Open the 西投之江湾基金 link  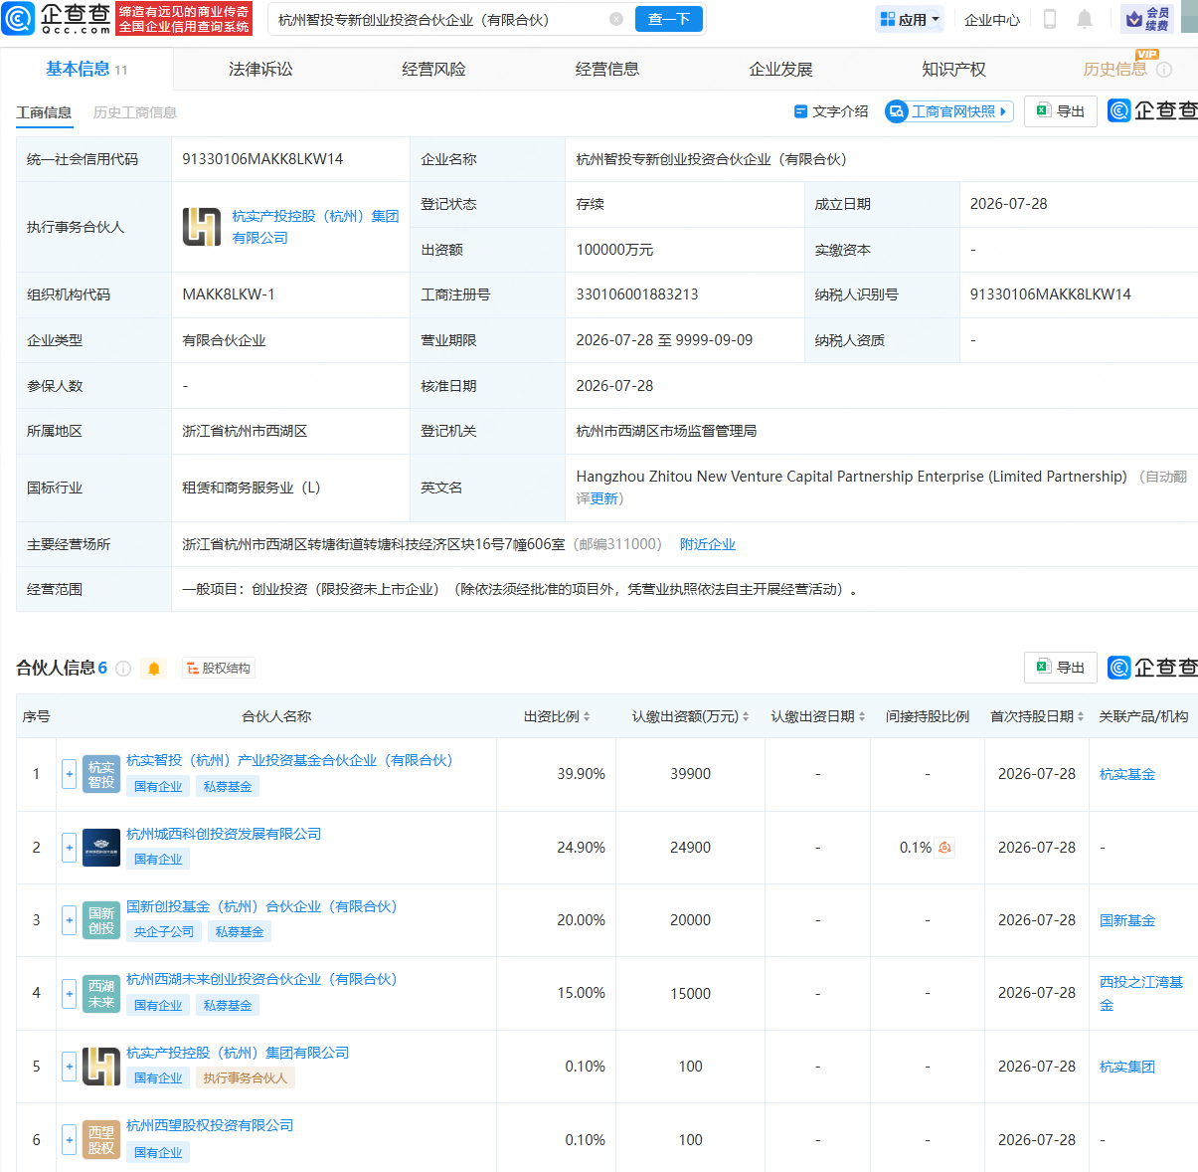[x=1141, y=993]
